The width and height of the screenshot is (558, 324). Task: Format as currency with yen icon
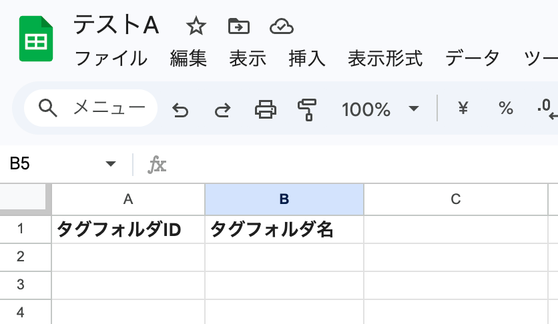click(463, 108)
